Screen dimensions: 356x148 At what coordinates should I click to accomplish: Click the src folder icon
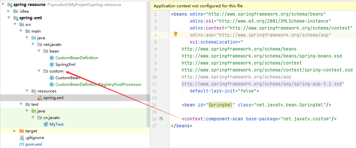(x=22, y=25)
